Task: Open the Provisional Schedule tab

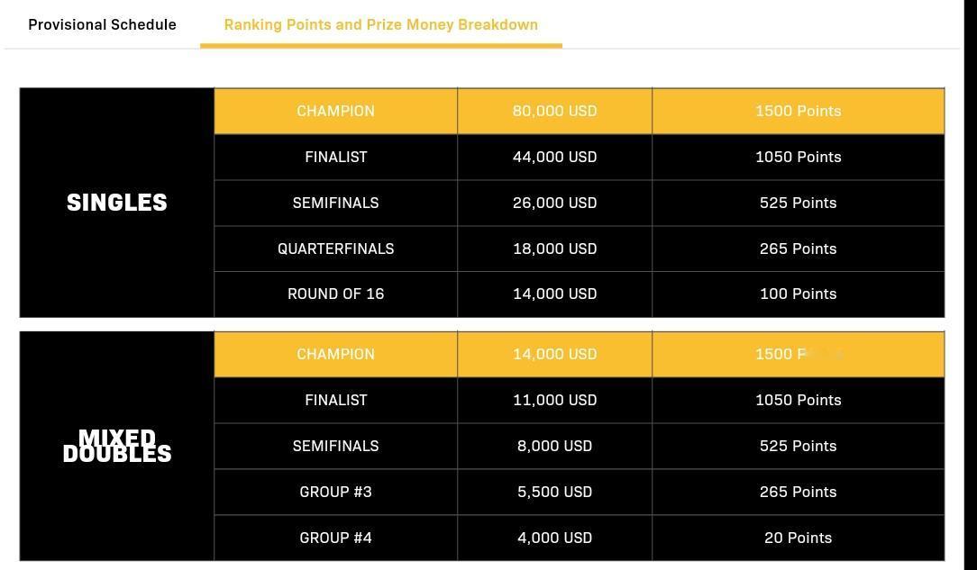Action: click(102, 24)
